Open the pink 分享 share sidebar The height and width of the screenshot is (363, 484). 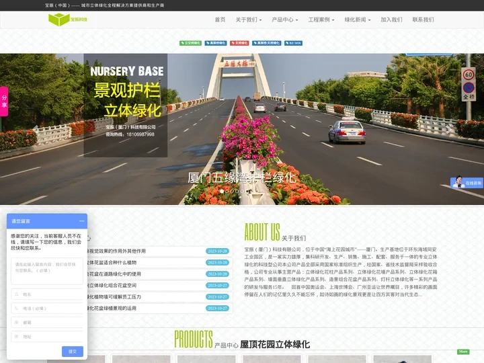[x=4, y=102]
